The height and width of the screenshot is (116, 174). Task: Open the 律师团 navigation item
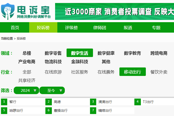click(x=99, y=27)
